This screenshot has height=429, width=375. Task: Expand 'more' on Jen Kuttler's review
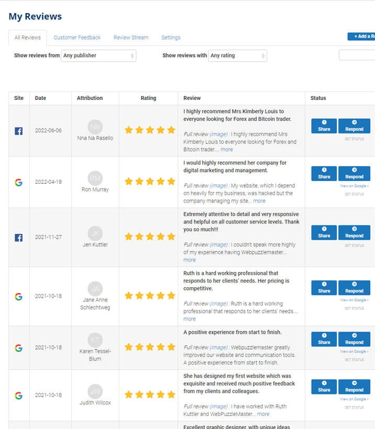(x=189, y=260)
